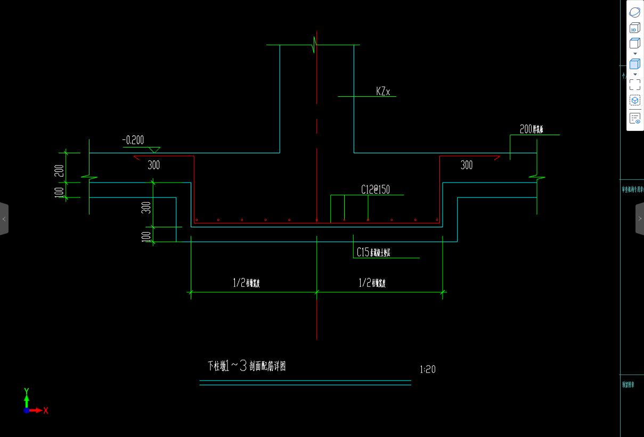Select the shaded blue cube display icon
The width and height of the screenshot is (644, 437).
coord(635,64)
